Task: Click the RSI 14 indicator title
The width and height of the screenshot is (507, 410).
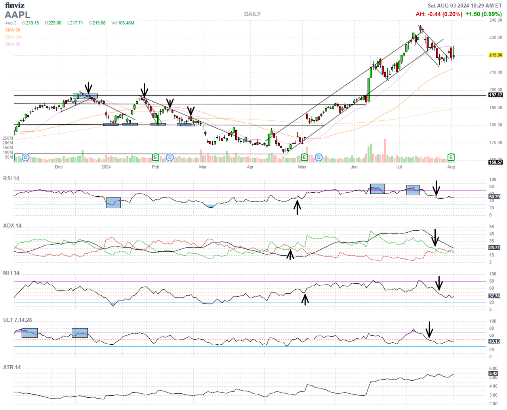Action: [11, 178]
